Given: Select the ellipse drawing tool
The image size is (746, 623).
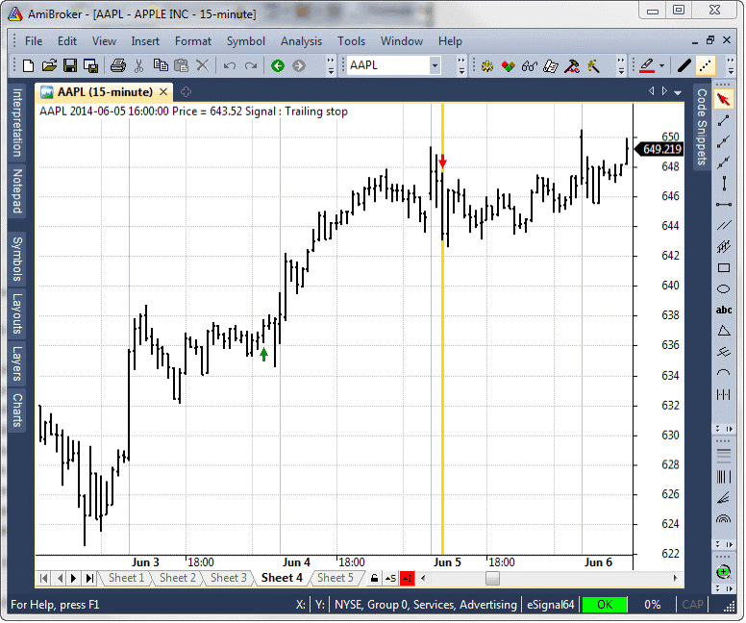Looking at the screenshot, I should 724,288.
